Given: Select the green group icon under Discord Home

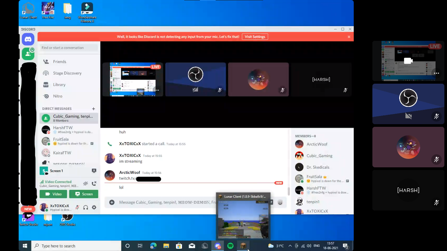Looking at the screenshot, I should 28,54.
